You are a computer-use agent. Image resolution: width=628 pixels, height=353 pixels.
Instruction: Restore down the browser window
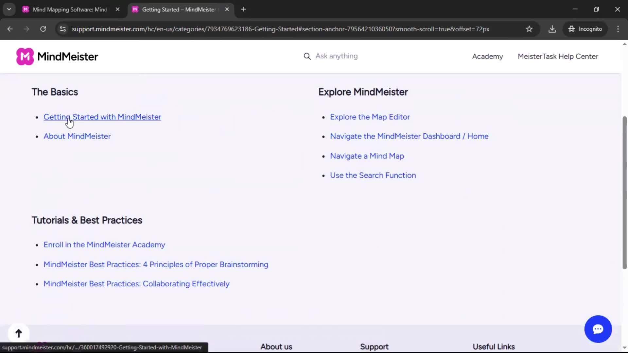point(596,9)
